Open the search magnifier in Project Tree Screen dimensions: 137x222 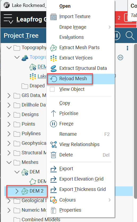(x=130, y=36)
